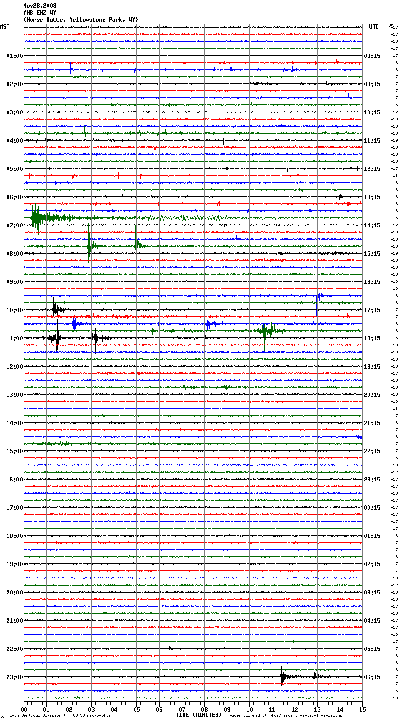Screen dimensions: 400x722
Task: Click the 06:15 UTC time label
Action: [x=372, y=677]
